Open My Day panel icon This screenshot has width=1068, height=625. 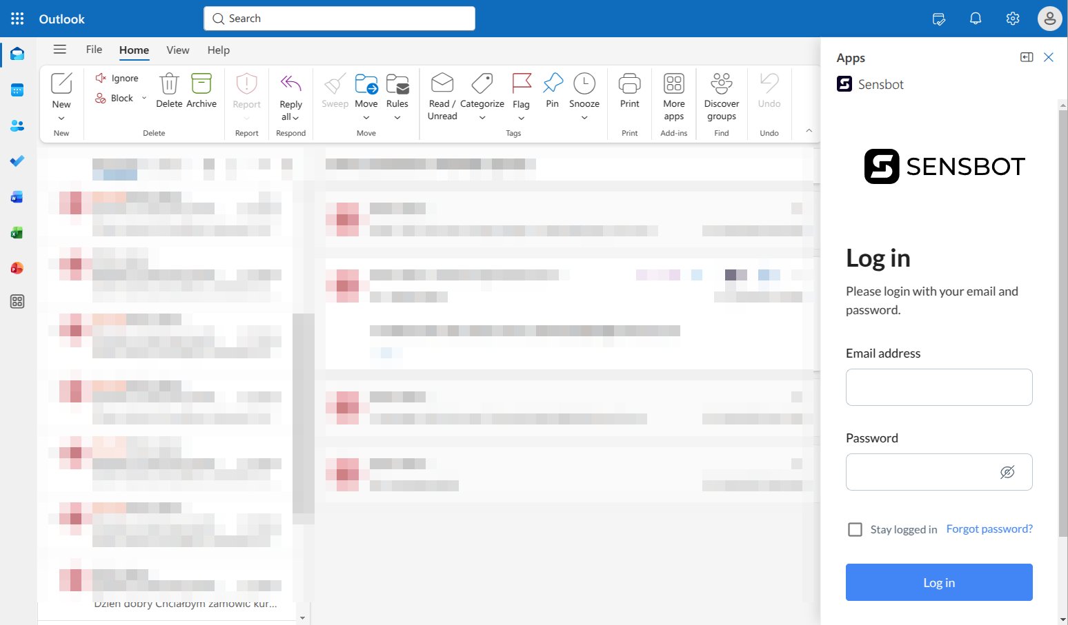939,19
